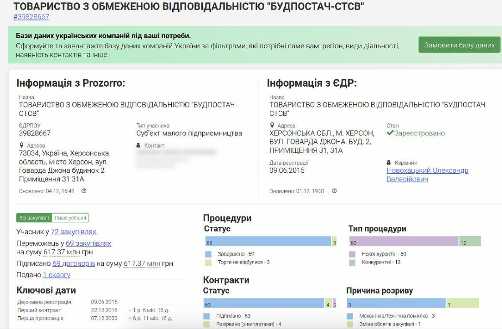
Task: Click the green legend swatch for Конкурентні
Action: (x=352, y=262)
